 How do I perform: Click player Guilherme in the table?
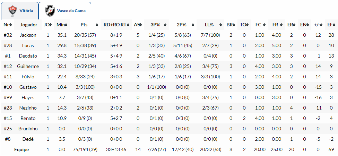(28, 66)
